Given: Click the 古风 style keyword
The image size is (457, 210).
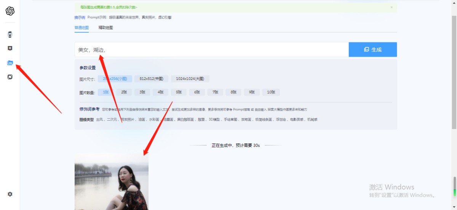Looking at the screenshot, I should [99, 119].
